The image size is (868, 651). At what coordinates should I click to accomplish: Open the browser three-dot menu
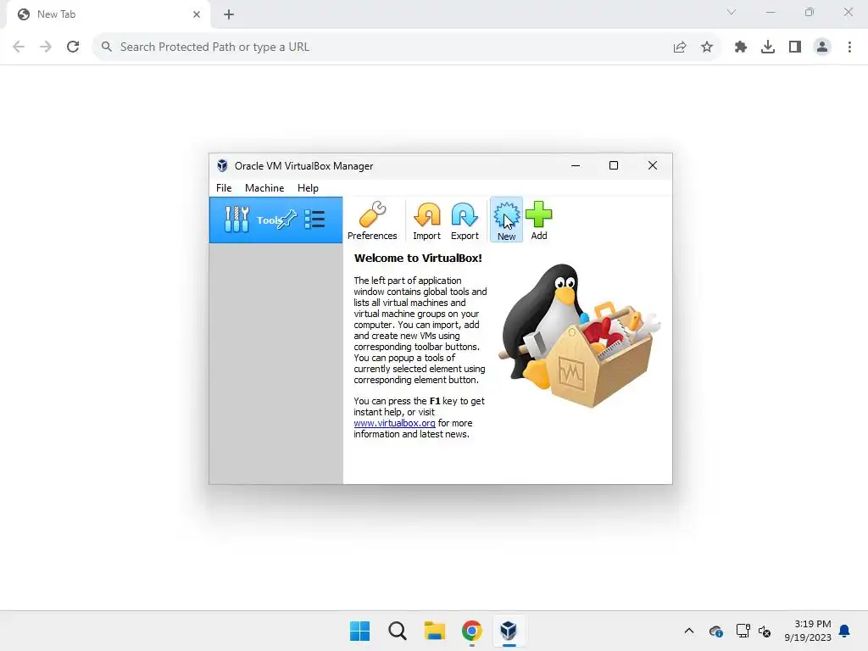[x=849, y=47]
